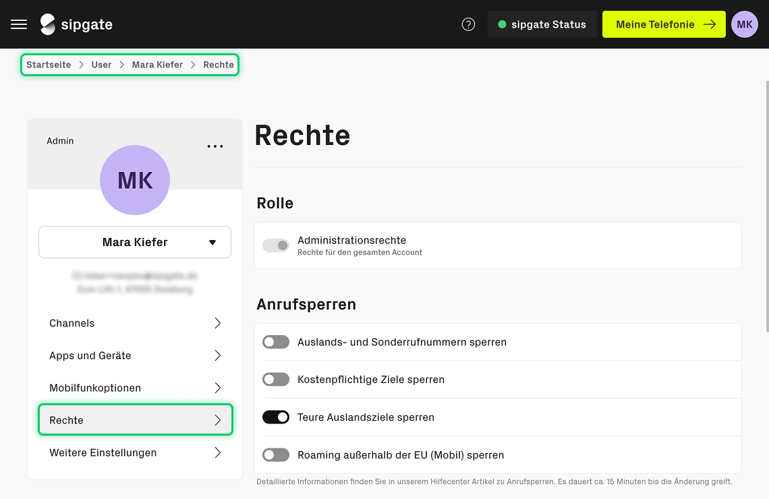Open the hamburger menu icon
Screen dimensions: 769x499
click(x=19, y=24)
